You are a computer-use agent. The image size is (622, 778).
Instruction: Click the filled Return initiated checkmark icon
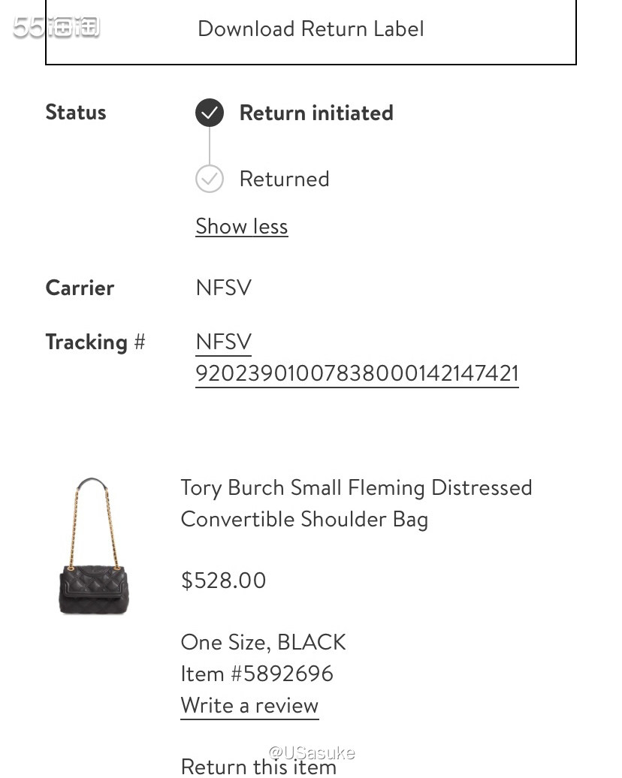click(210, 113)
